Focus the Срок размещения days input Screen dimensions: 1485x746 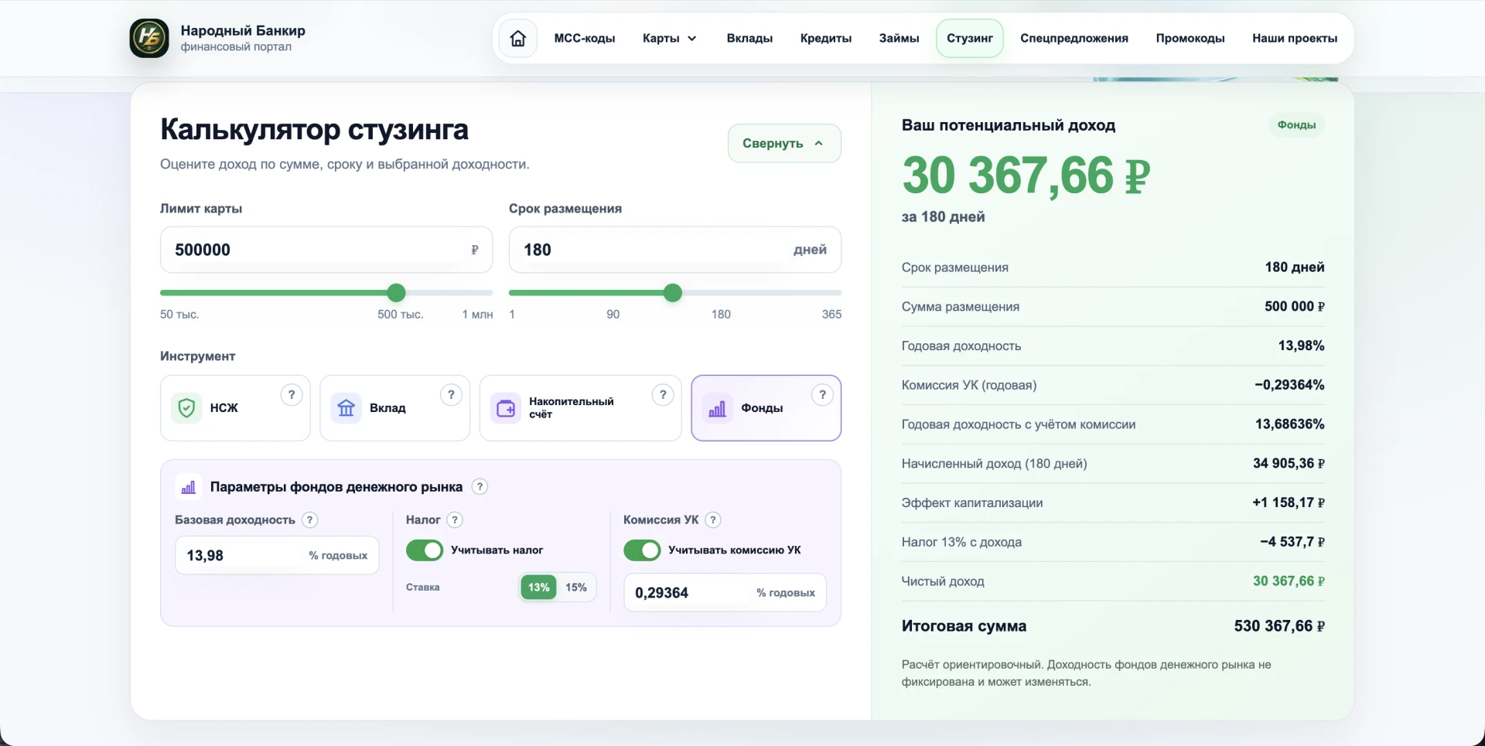(x=674, y=250)
